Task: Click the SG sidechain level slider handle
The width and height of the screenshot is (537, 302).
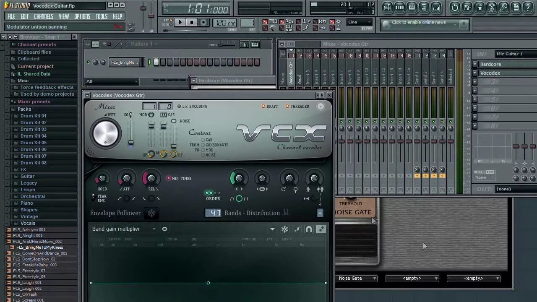Action: (131, 143)
